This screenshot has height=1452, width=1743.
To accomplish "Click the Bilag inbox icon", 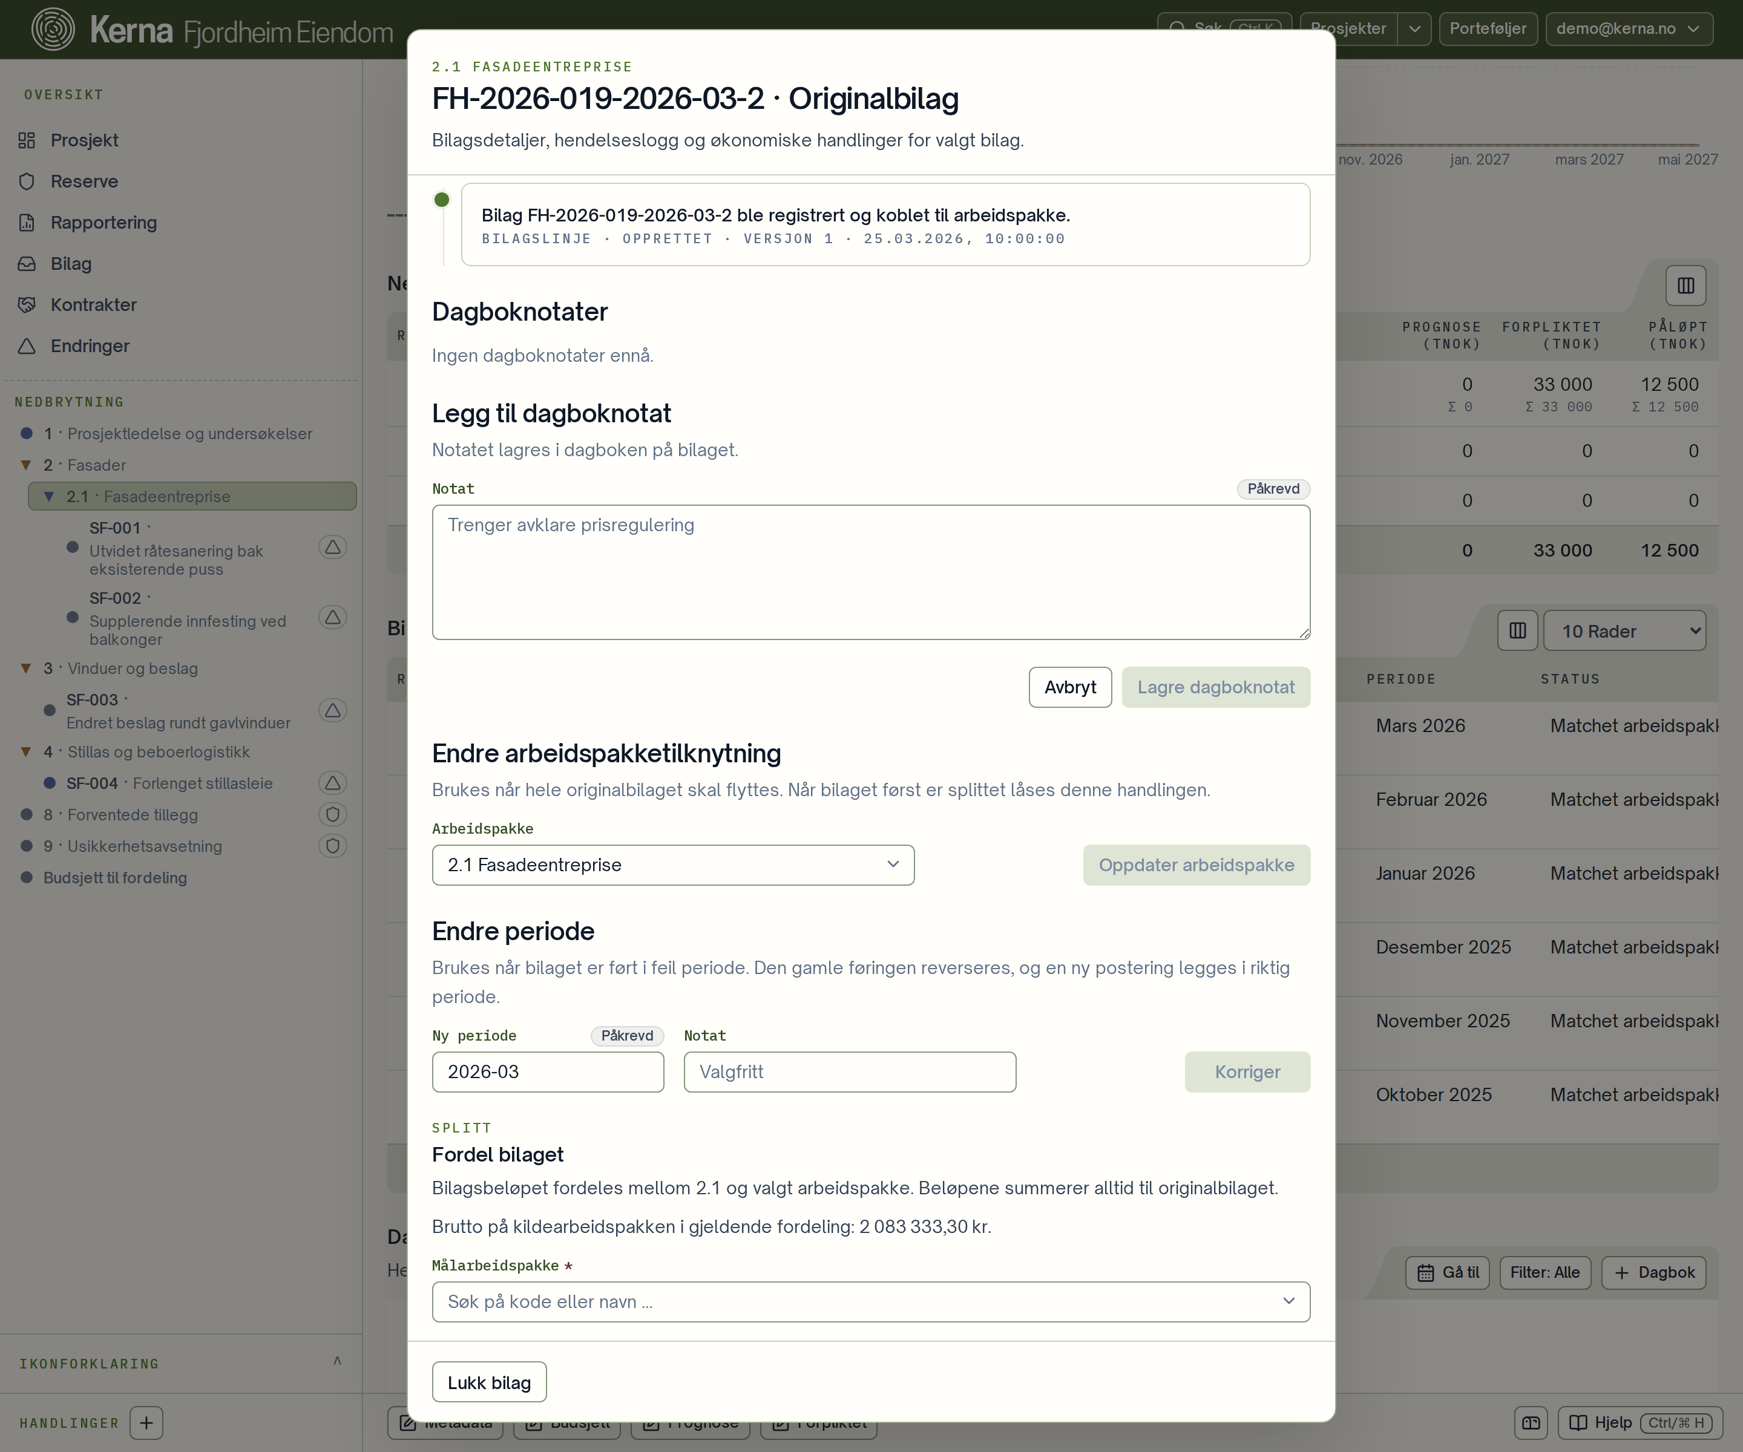I will coord(27,263).
